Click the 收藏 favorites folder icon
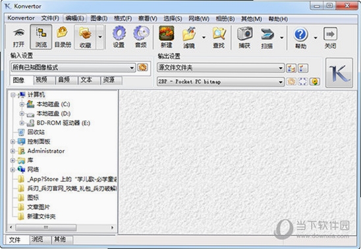Screen dimensions: 361x249 pos(85,34)
